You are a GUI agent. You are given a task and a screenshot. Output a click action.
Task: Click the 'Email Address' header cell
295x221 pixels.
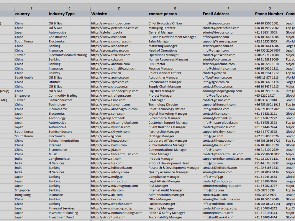coord(228,14)
